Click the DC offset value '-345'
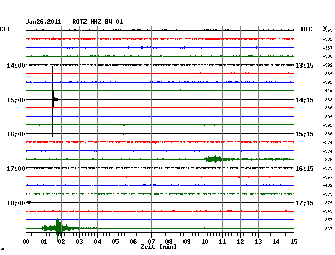335x255 pixels. point(327,211)
